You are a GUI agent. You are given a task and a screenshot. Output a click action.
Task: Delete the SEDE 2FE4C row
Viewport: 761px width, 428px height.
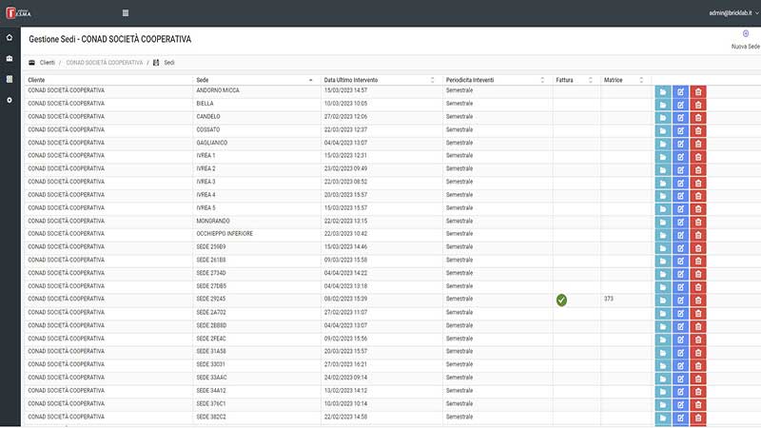tap(698, 340)
